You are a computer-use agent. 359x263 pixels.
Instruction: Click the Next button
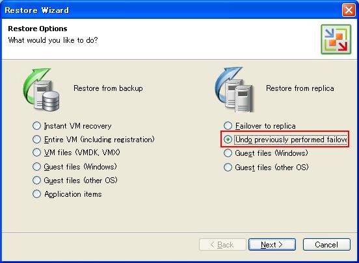[x=272, y=245]
